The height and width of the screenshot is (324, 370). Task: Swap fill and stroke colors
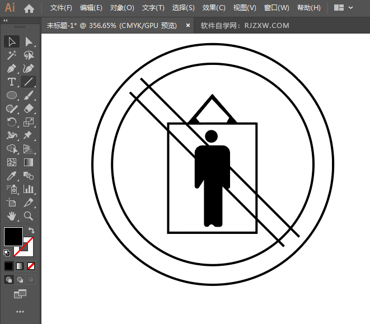[x=31, y=230]
